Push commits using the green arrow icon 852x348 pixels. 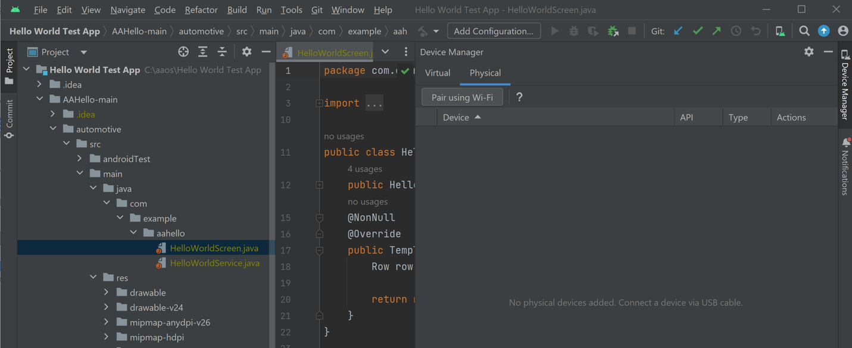(x=716, y=30)
